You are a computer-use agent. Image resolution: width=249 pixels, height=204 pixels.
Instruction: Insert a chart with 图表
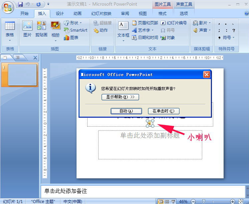(x=71, y=38)
